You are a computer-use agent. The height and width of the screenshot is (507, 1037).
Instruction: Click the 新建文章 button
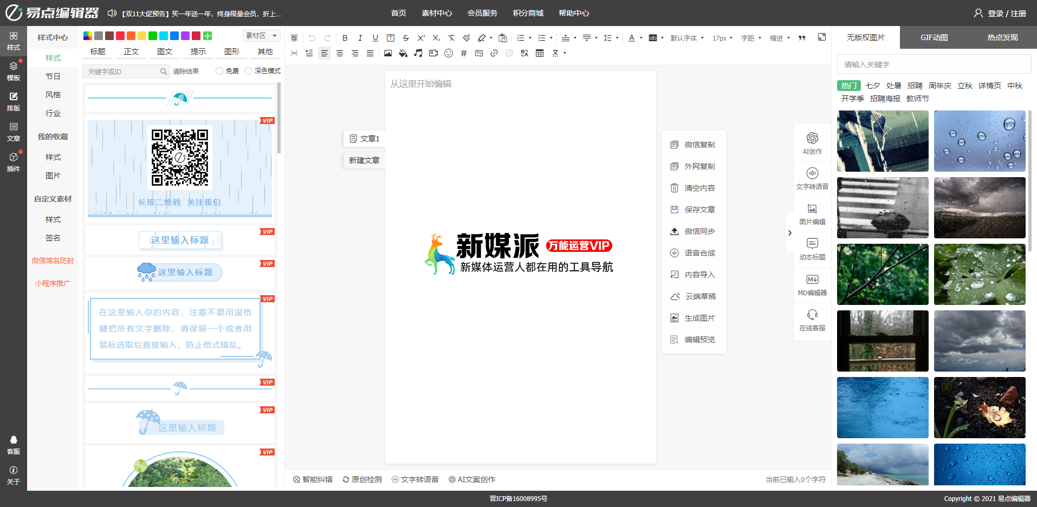pos(364,160)
